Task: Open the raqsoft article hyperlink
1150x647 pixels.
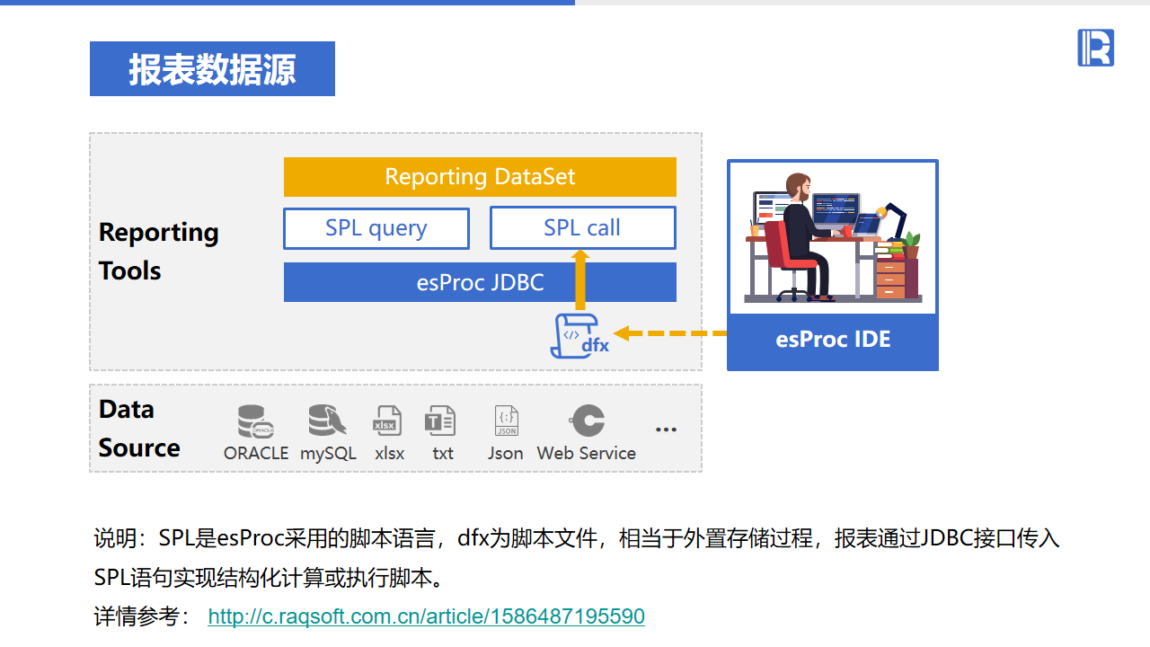Action: click(426, 616)
